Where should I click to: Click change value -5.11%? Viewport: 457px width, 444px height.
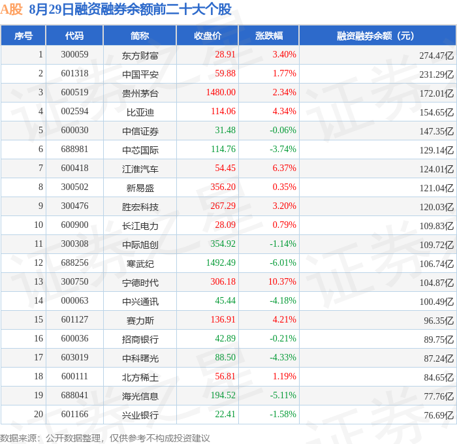pos(283,395)
